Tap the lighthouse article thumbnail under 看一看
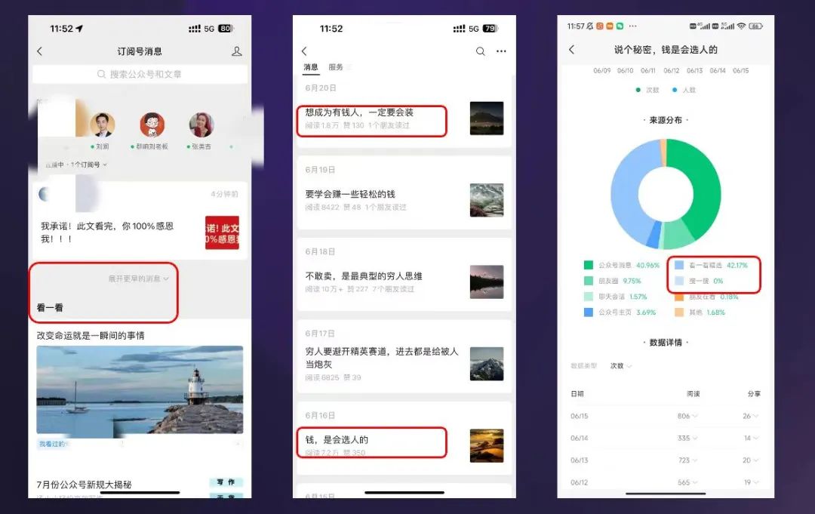This screenshot has width=815, height=514. click(139, 389)
